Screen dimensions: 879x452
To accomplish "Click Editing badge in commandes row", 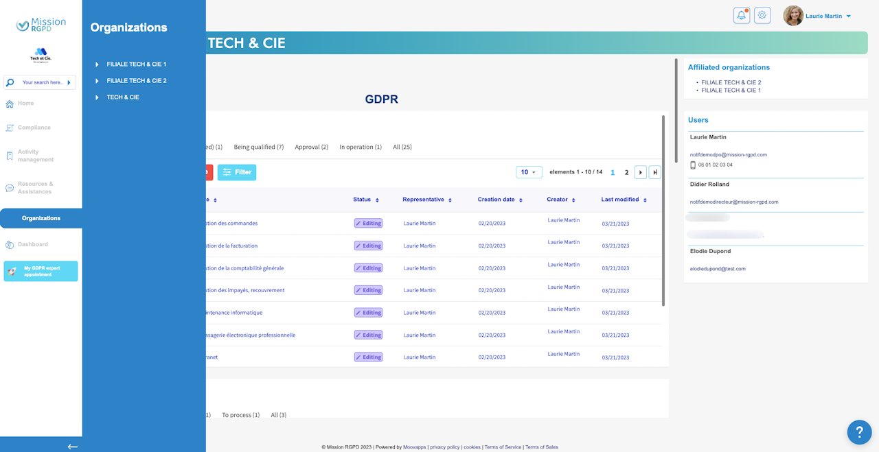I will (x=368, y=223).
